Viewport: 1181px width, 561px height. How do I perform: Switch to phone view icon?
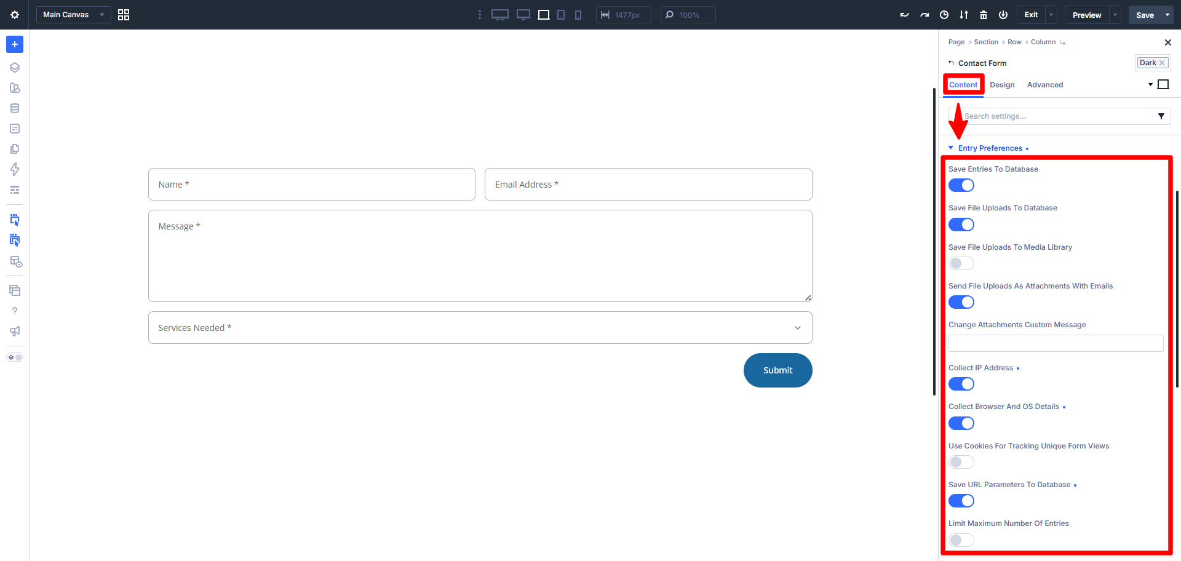(x=578, y=15)
